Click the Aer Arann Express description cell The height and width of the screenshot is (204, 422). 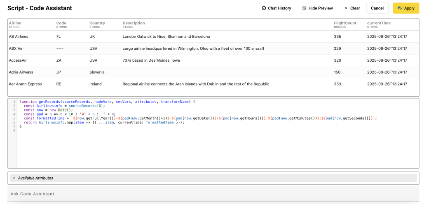pos(196,84)
